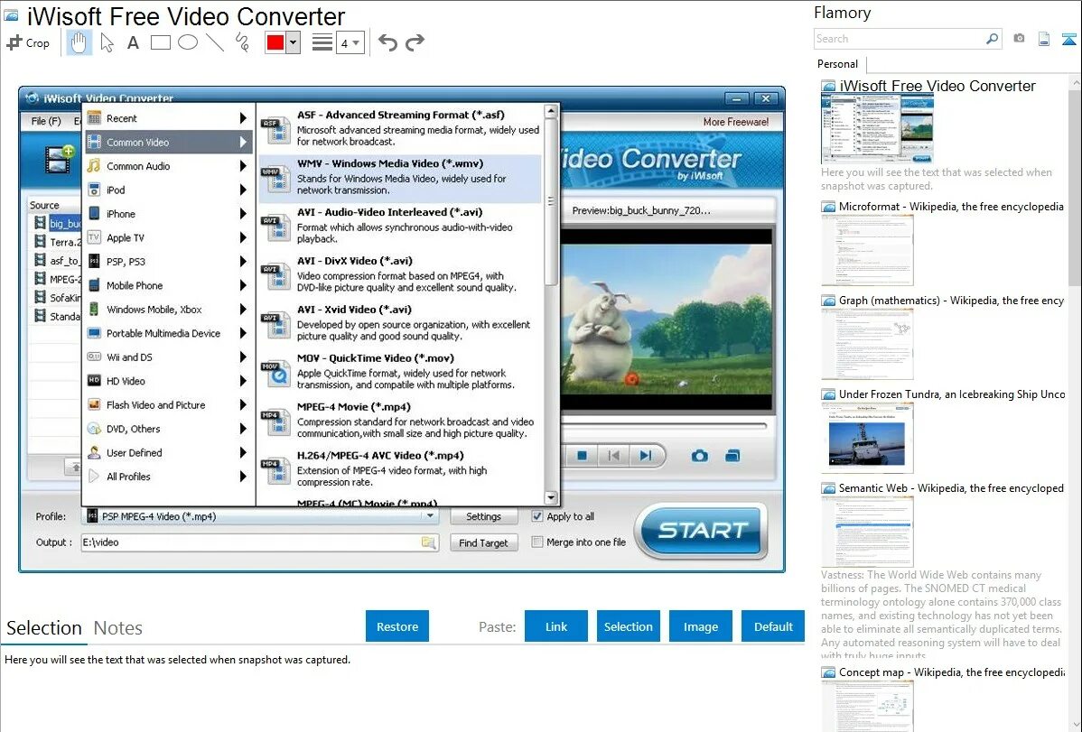Click the preview seek progress slider
This screenshot has height=732, width=1082.
pos(664,426)
